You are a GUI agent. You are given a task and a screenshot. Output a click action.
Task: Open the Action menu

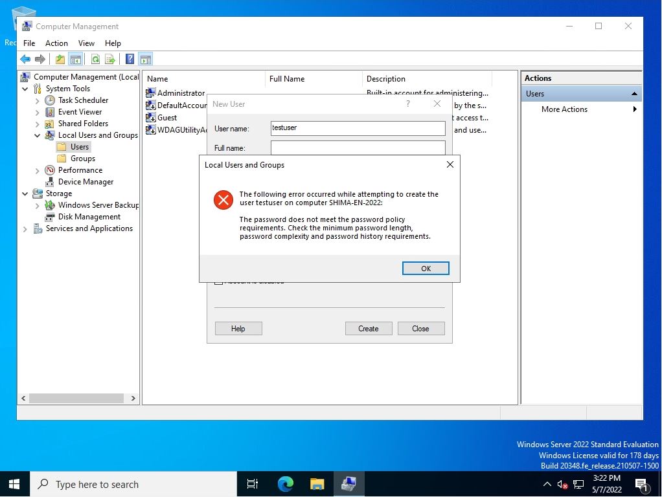(56, 43)
